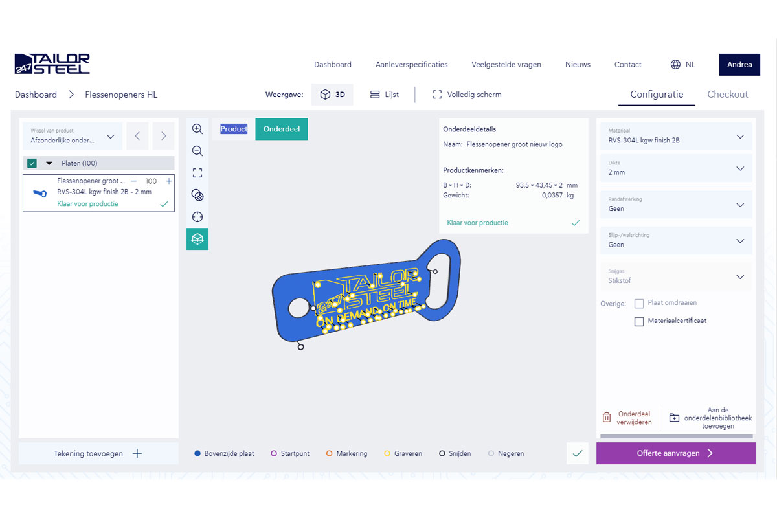The height and width of the screenshot is (518, 777).
Task: Open Veelgestelde vragen menu item
Action: (506, 65)
